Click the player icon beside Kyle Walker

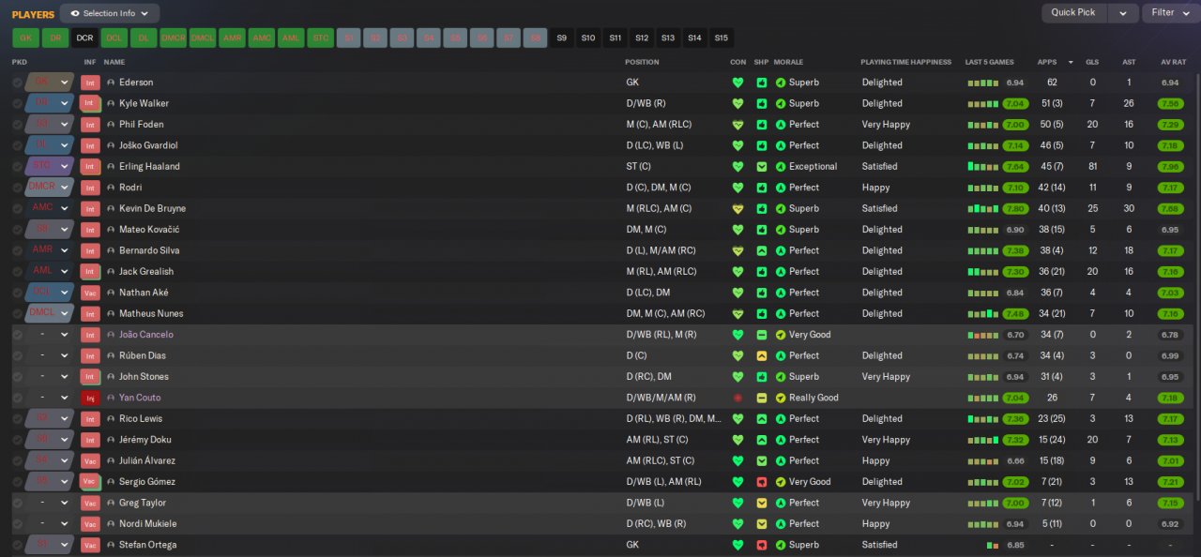111,103
